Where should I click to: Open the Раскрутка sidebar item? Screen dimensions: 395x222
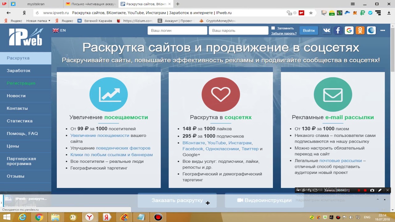tap(26, 58)
